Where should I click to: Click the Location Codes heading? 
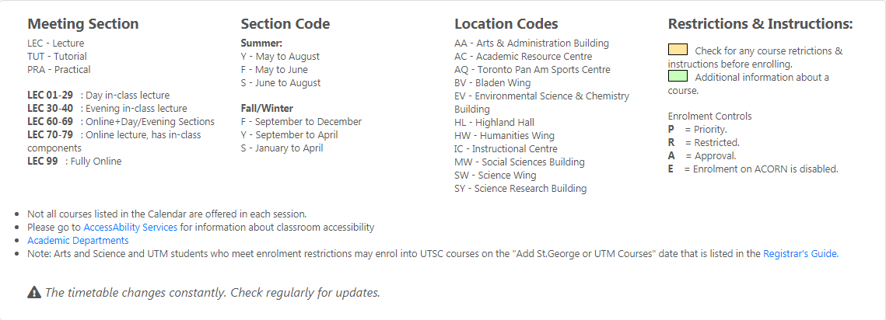(x=506, y=24)
